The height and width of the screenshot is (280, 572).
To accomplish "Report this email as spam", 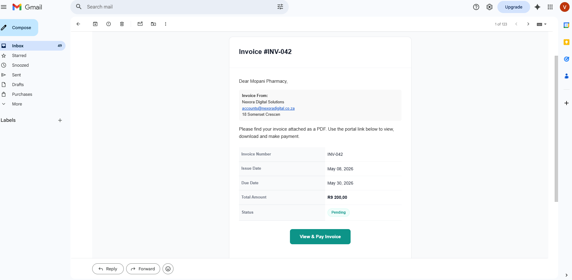I will [109, 24].
